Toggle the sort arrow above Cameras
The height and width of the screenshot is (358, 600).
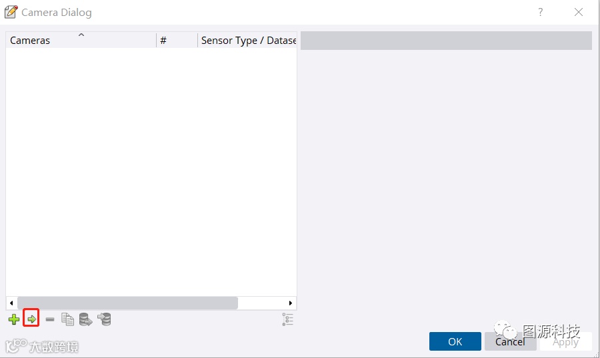[x=81, y=35]
